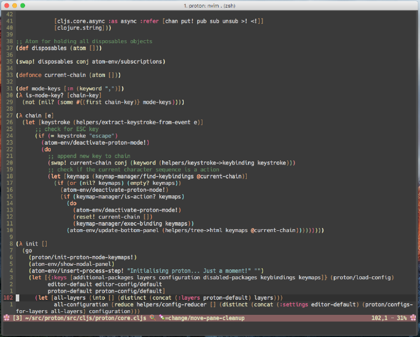Close the terminal window with red button

click(x=7, y=6)
